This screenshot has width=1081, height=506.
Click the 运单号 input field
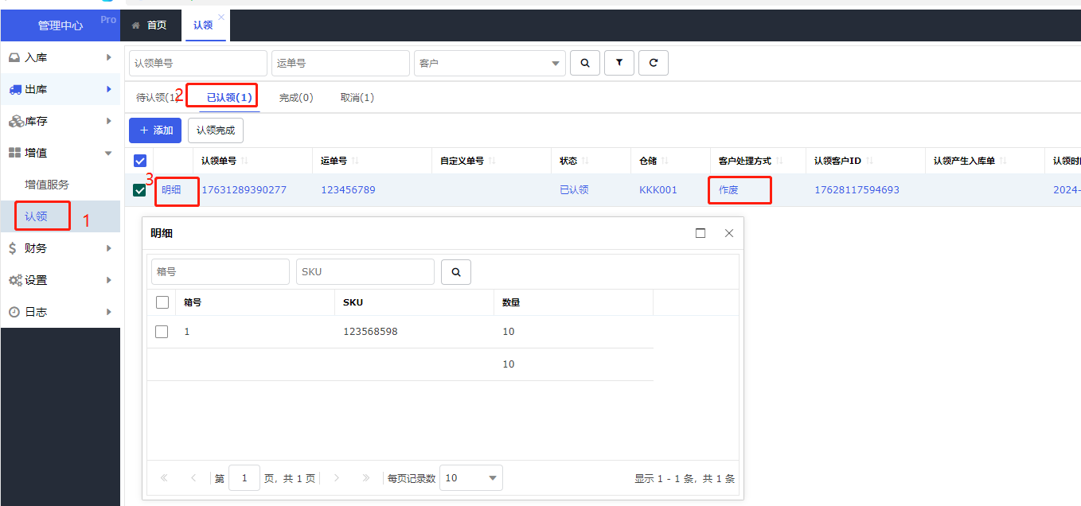[x=340, y=63]
